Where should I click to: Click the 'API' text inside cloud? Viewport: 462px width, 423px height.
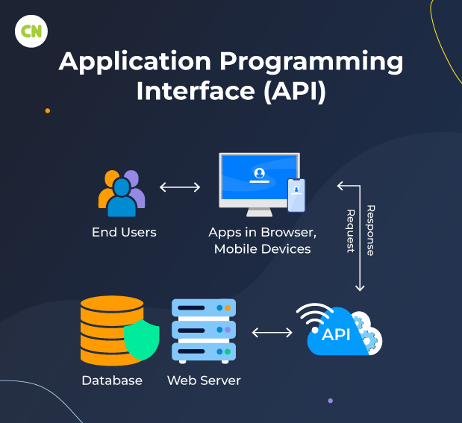click(336, 335)
